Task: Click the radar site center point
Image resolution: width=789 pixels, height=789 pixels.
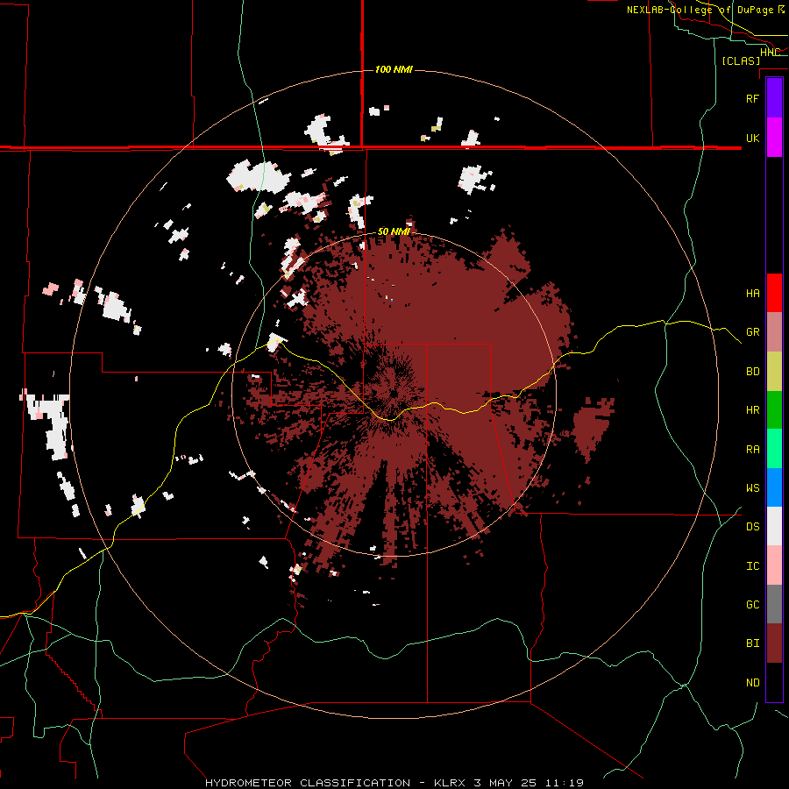Action: click(394, 394)
